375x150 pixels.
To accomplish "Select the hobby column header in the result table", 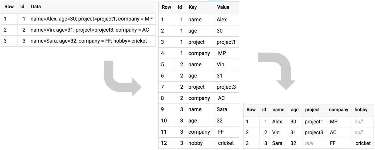I will (x=361, y=110).
